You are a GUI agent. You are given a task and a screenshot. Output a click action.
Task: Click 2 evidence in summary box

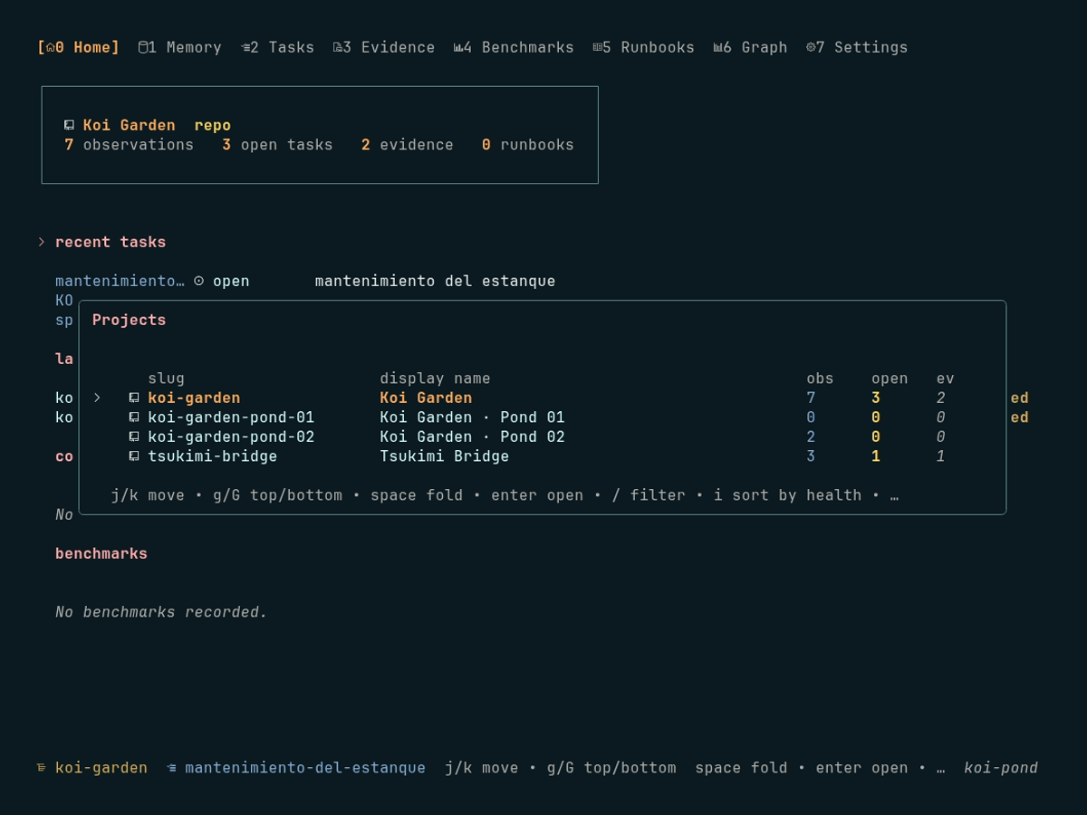click(x=407, y=145)
